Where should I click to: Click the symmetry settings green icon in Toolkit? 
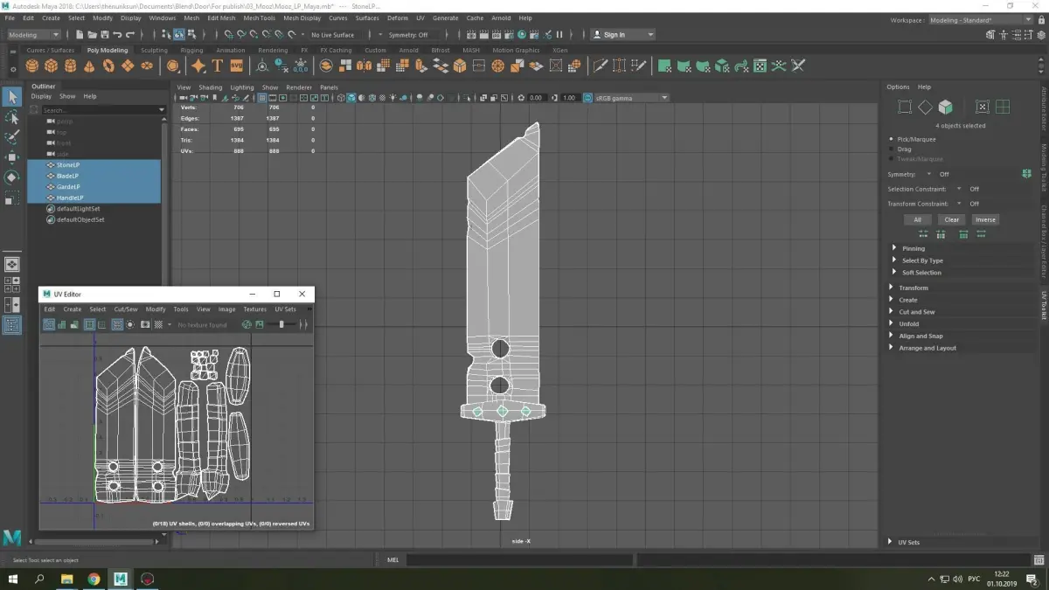[1026, 174]
